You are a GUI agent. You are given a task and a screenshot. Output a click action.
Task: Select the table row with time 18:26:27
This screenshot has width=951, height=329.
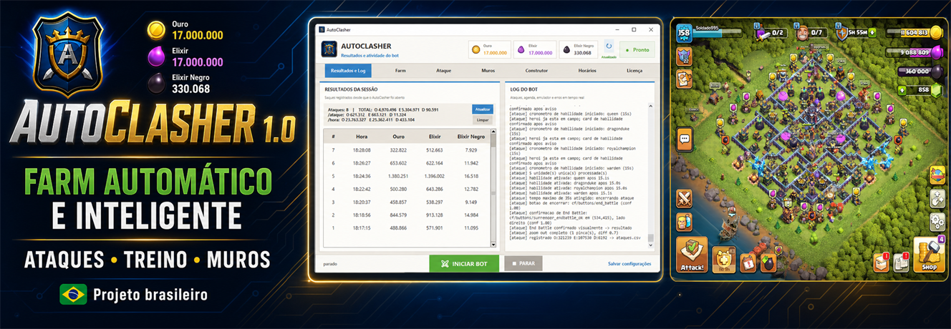pos(407,163)
